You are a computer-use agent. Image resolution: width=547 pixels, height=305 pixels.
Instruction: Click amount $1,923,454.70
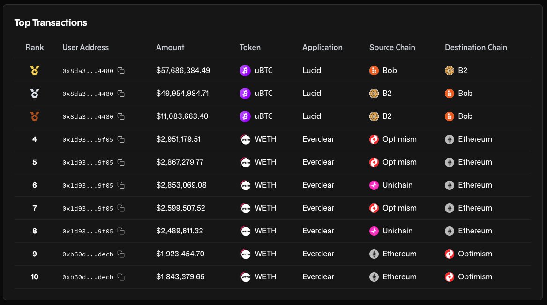180,254
